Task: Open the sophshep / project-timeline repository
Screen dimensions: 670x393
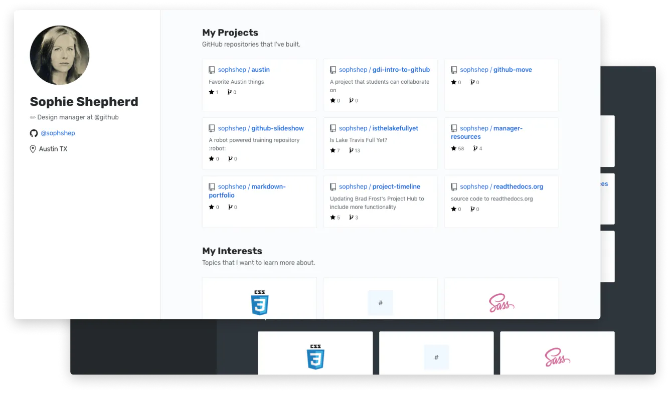Action: point(380,186)
